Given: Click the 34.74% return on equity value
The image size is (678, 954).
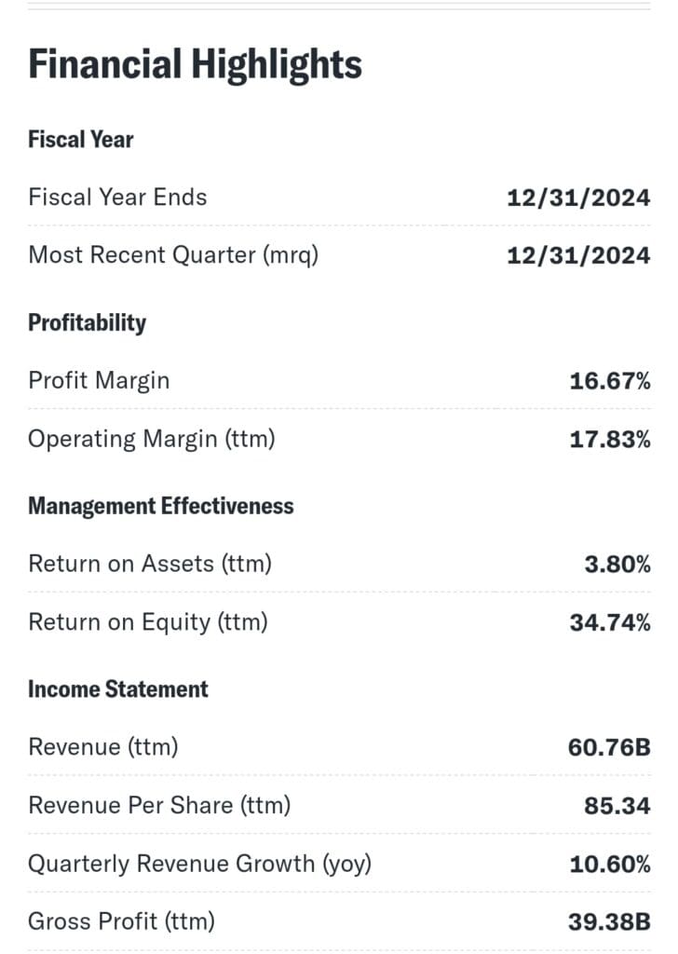Looking at the screenshot, I should click(x=610, y=622).
